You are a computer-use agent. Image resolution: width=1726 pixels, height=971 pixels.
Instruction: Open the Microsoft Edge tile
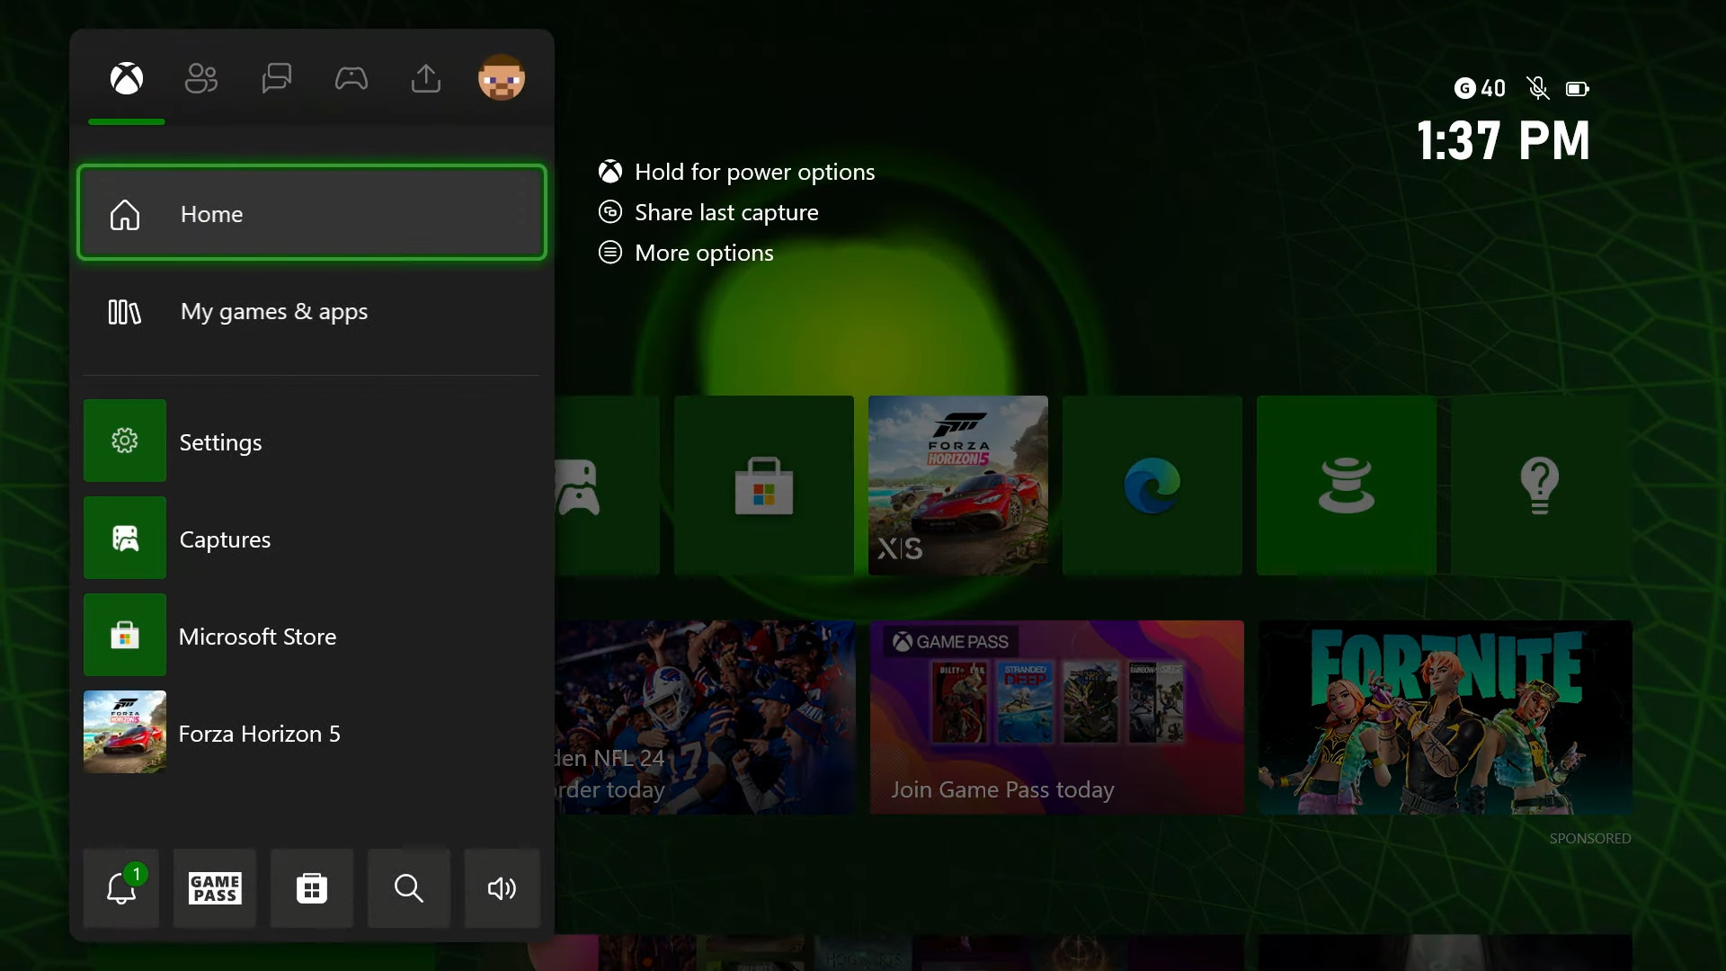1152,485
